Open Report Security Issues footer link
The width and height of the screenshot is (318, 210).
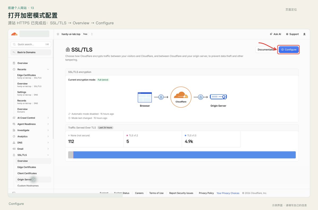tap(181, 193)
